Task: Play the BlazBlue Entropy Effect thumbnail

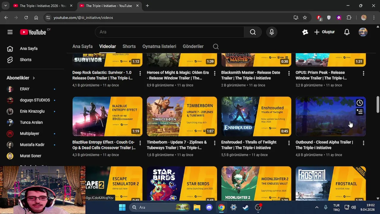Action: click(107, 117)
